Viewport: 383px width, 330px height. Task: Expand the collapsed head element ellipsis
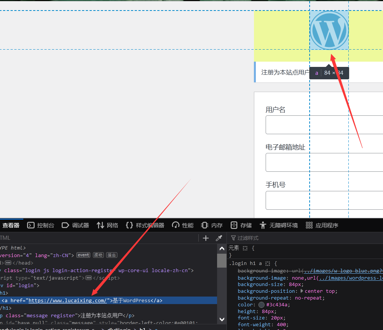click(x=8, y=263)
